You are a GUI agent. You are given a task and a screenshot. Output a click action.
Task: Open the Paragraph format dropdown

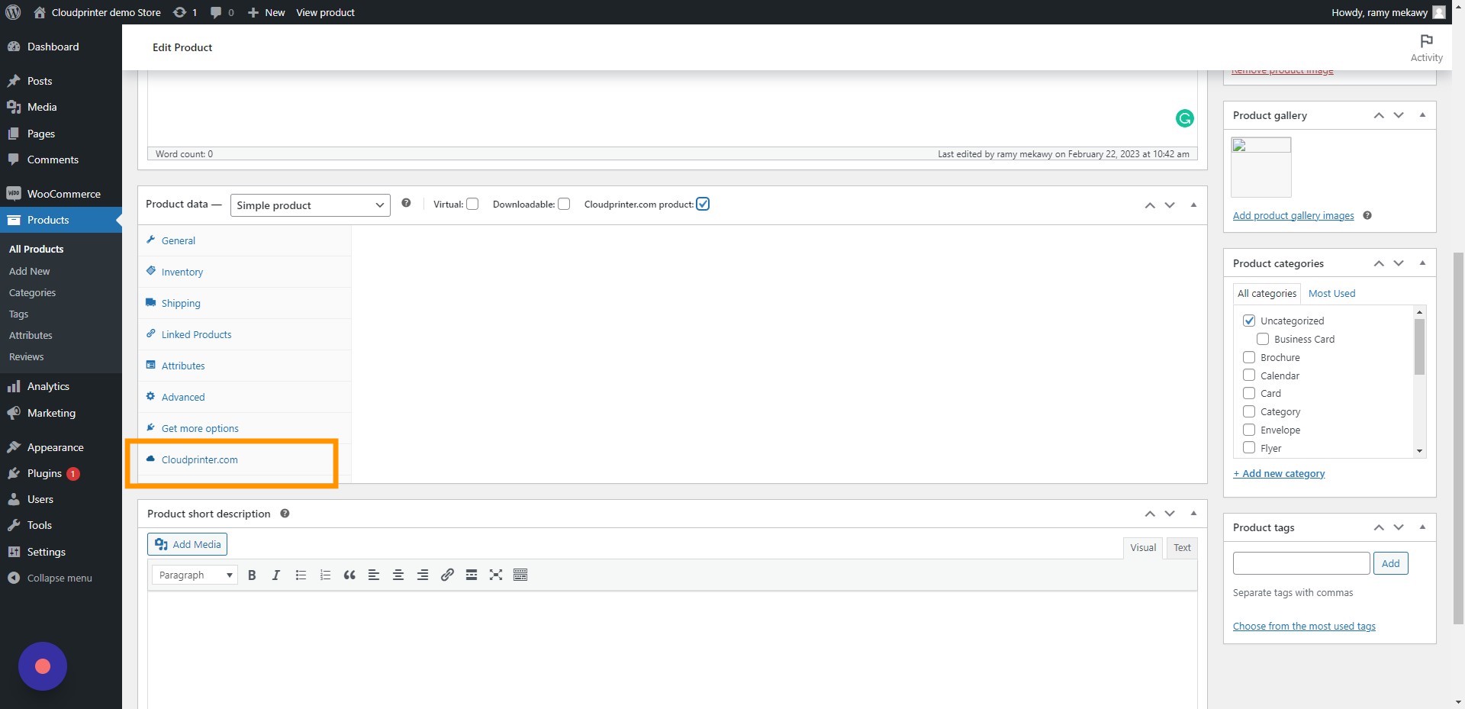(195, 575)
